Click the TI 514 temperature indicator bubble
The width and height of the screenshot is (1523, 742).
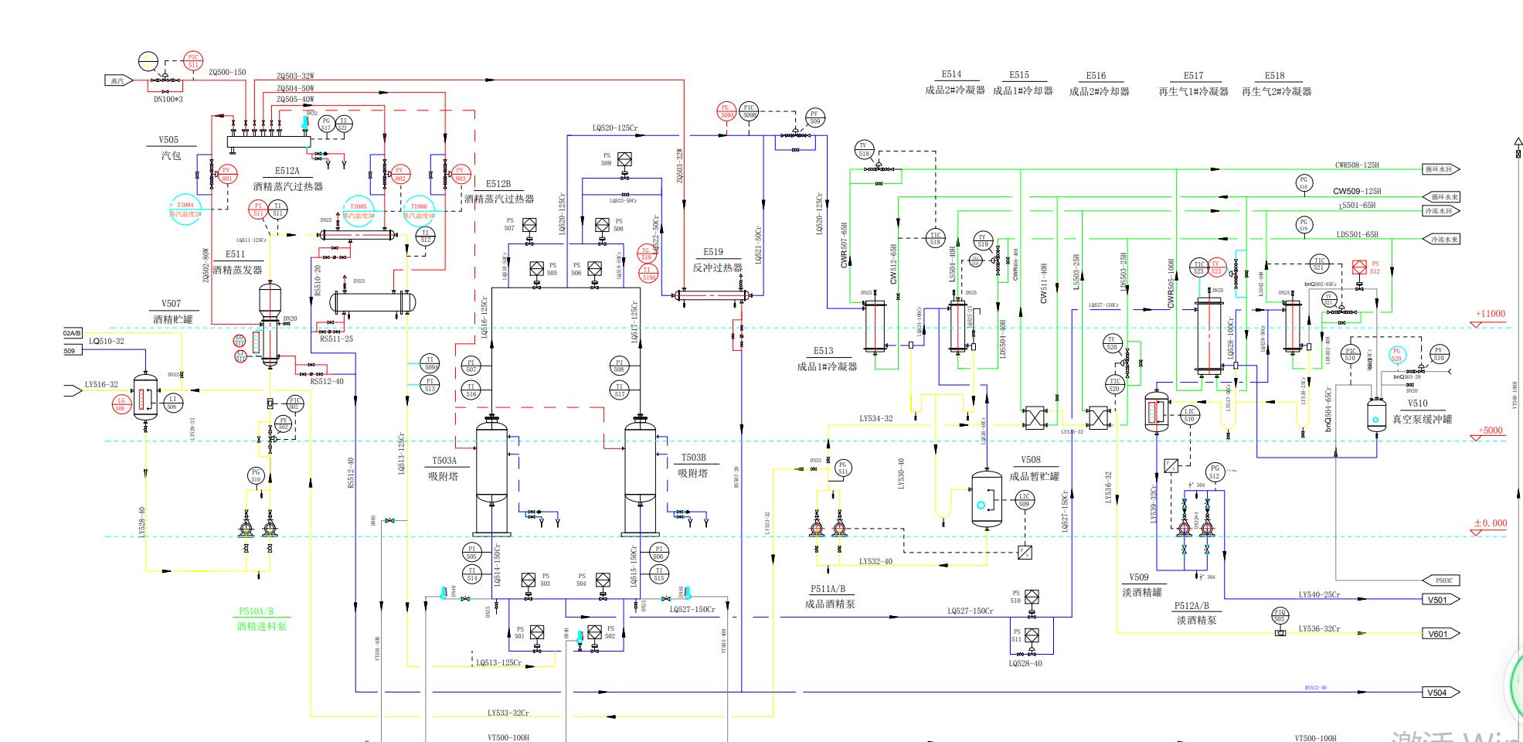(471, 574)
